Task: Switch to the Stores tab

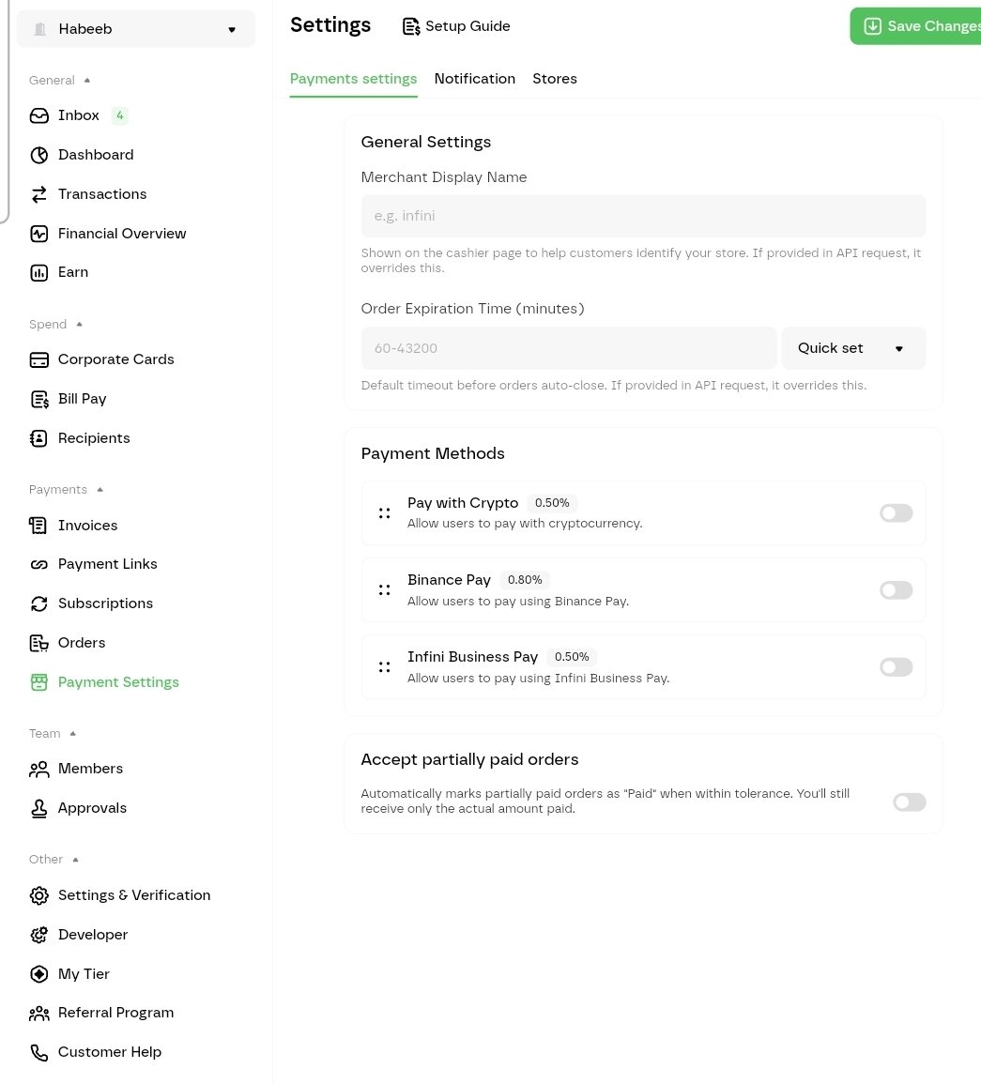Action: pyautogui.click(x=555, y=79)
